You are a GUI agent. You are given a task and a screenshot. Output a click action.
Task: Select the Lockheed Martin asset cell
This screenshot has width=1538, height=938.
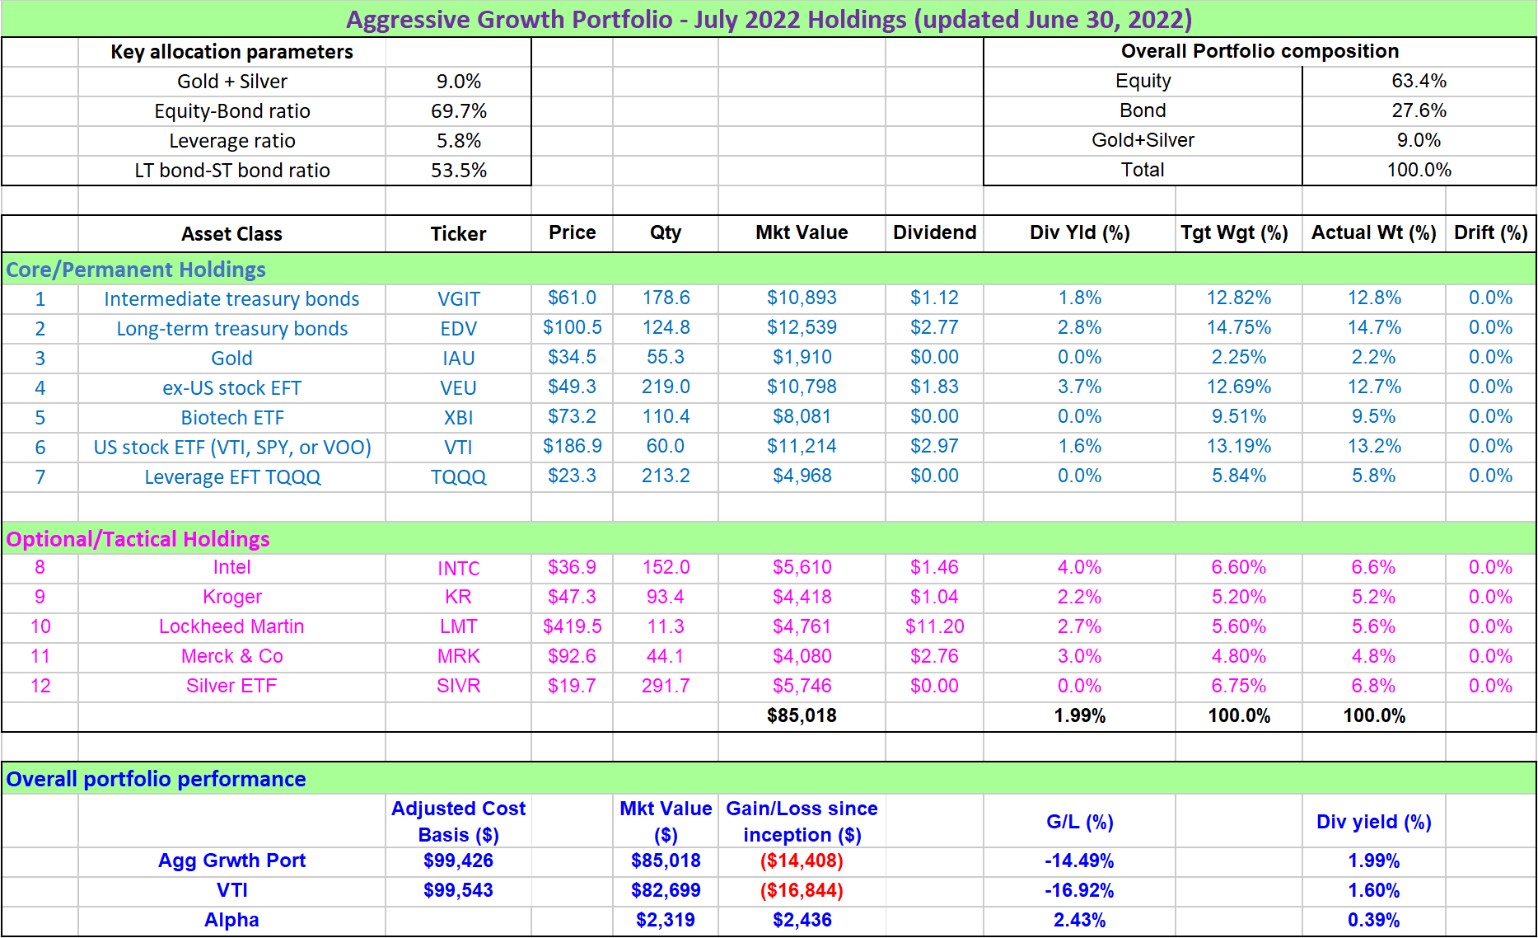click(231, 627)
